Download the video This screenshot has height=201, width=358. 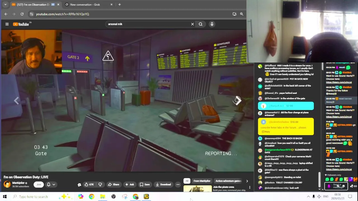[163, 184]
